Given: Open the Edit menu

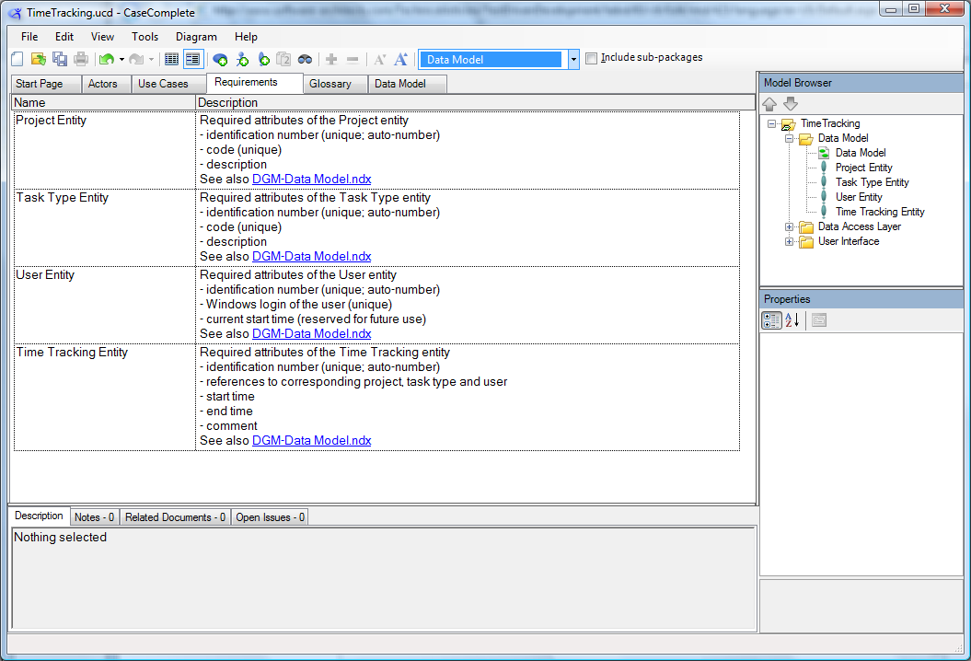Looking at the screenshot, I should tap(64, 37).
